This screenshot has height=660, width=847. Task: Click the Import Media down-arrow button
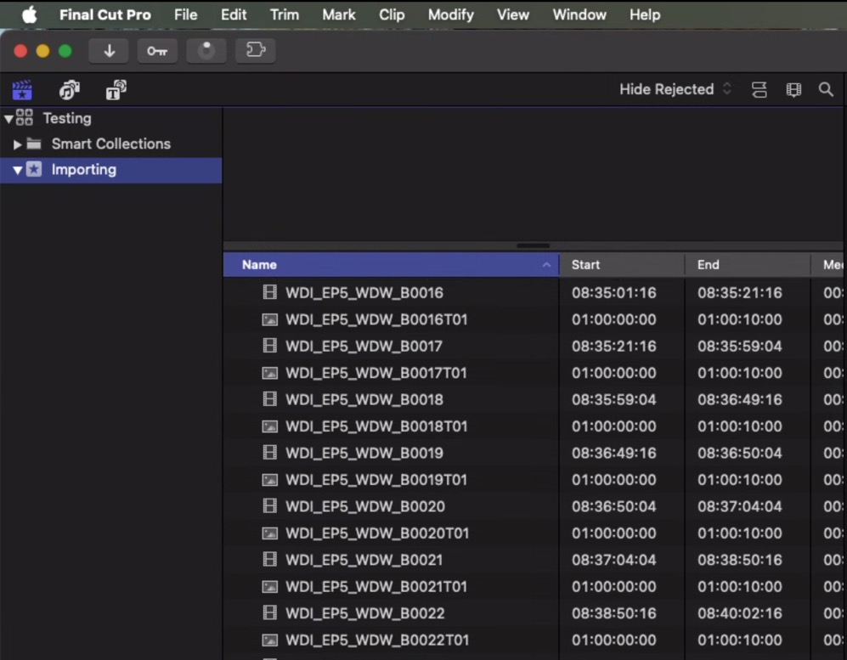coord(109,51)
